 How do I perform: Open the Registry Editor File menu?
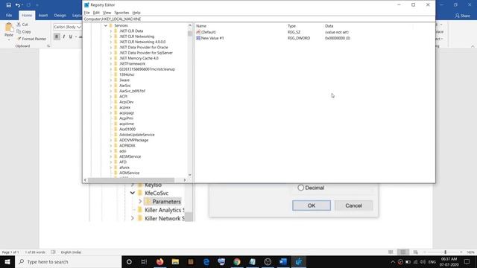[86, 13]
